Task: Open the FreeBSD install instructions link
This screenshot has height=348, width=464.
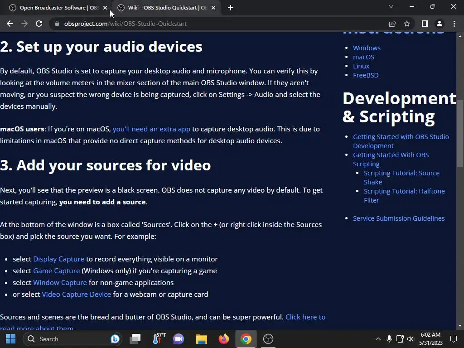Action: pyautogui.click(x=366, y=75)
